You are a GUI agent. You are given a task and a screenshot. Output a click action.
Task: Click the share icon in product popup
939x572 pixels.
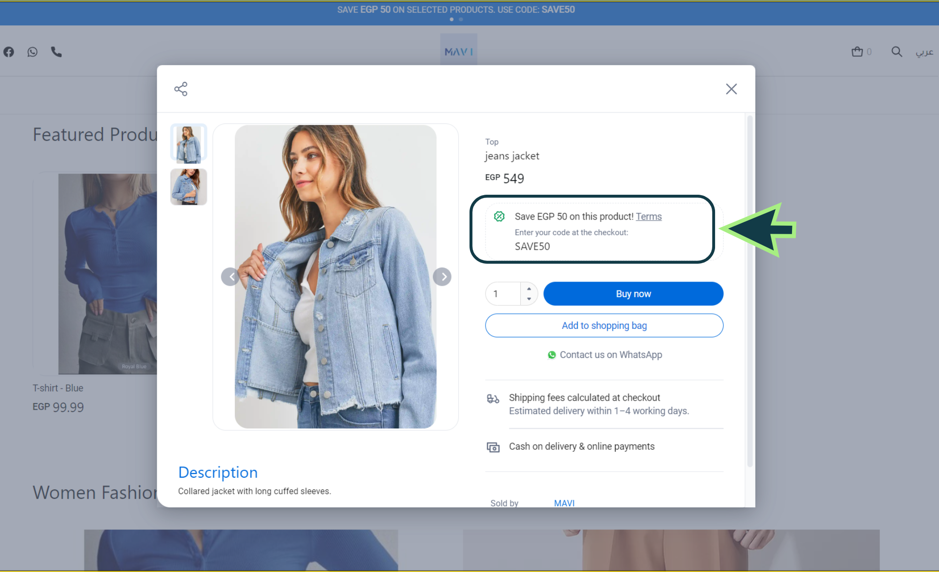click(x=181, y=89)
